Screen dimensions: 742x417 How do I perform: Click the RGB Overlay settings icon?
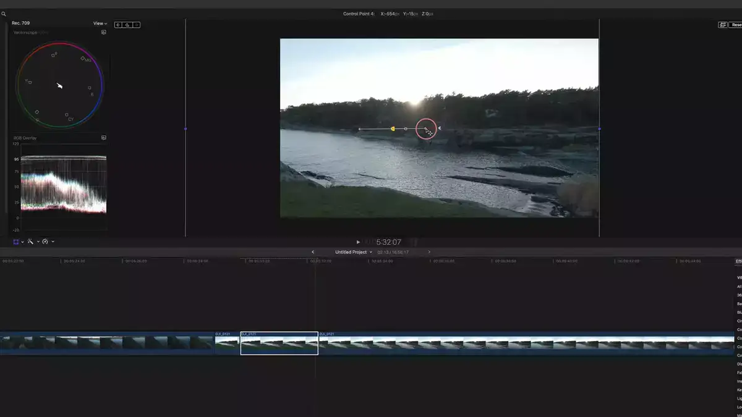(x=104, y=138)
